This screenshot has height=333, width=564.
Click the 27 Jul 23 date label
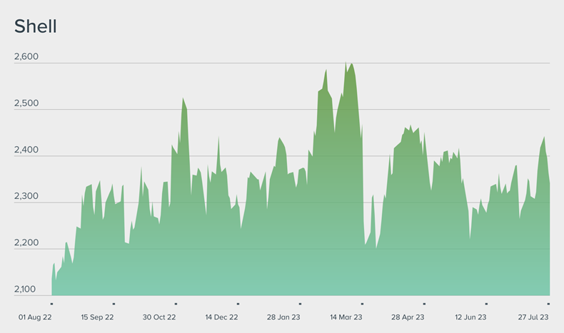(533, 317)
